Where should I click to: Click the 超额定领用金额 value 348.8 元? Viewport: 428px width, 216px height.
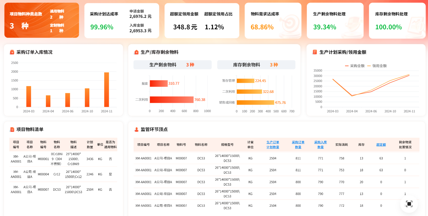coord(185,27)
